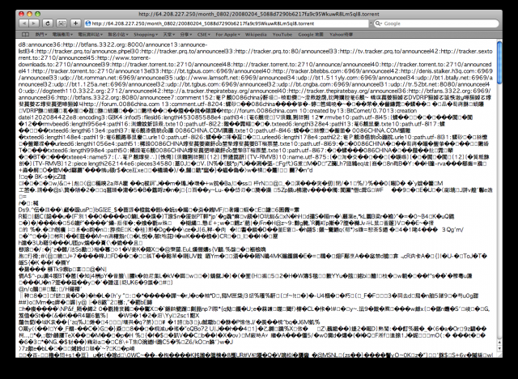Open the 電腦應用 bookmarks folder
The width and height of the screenshot is (518, 379).
tap(62, 34)
